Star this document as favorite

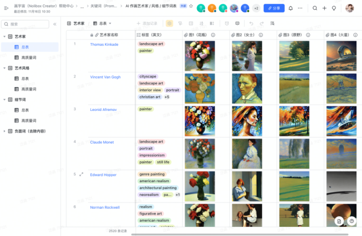pos(191,6)
